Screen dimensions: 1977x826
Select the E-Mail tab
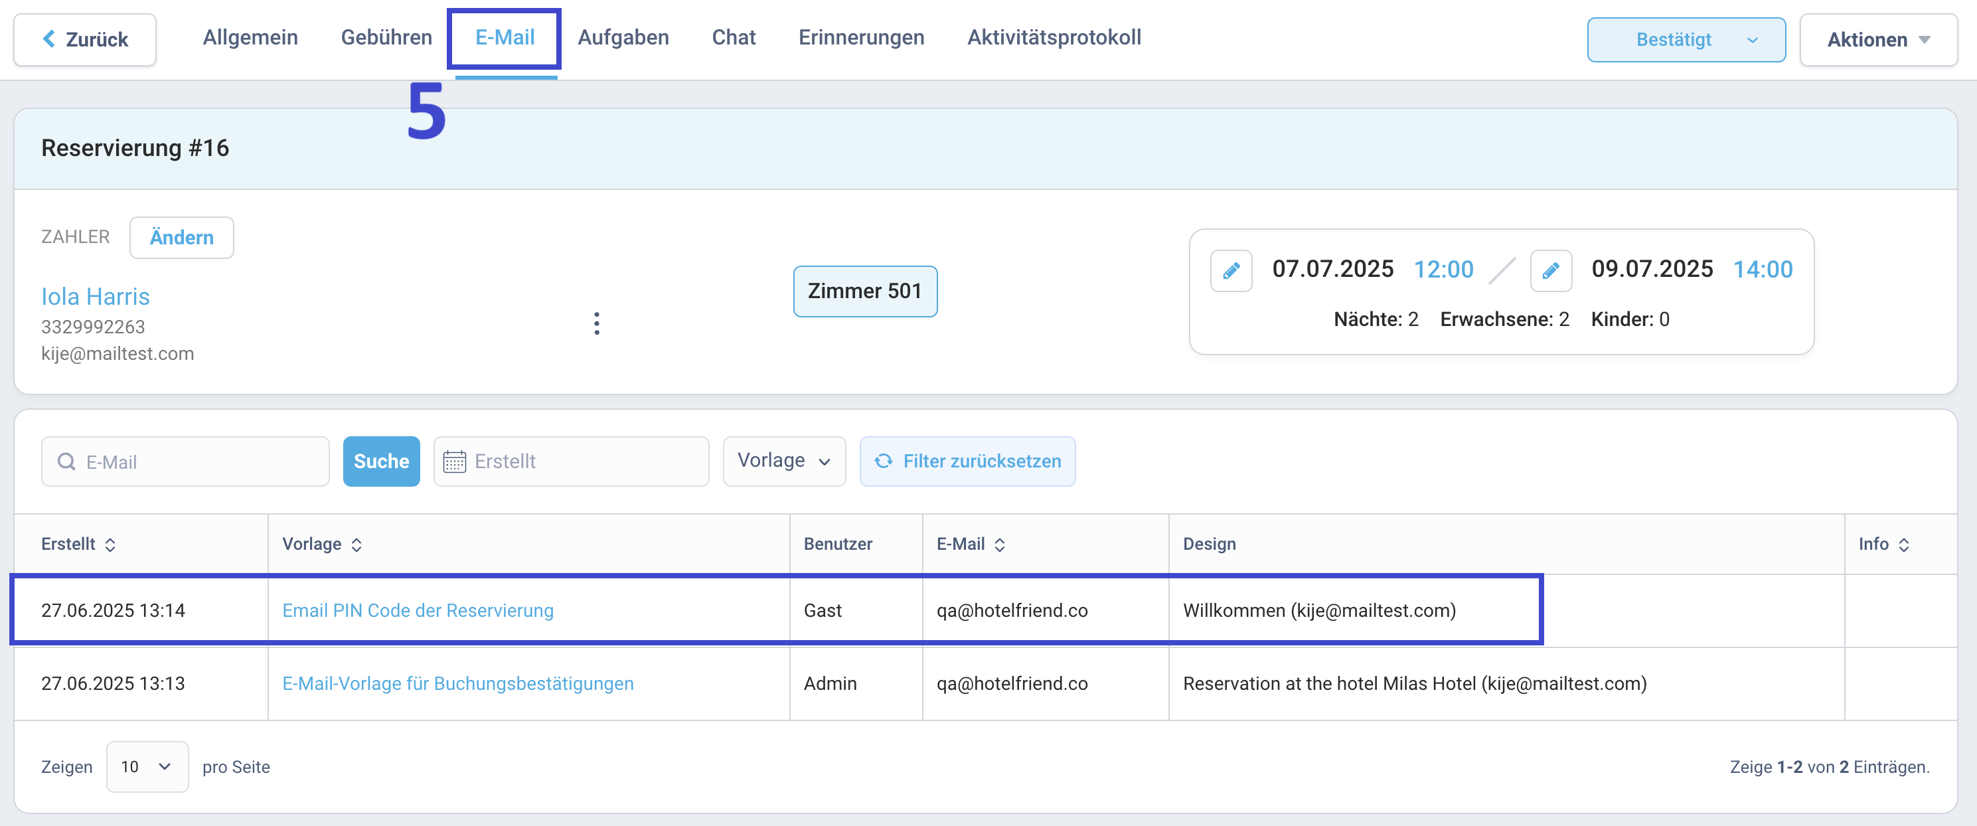pos(505,37)
